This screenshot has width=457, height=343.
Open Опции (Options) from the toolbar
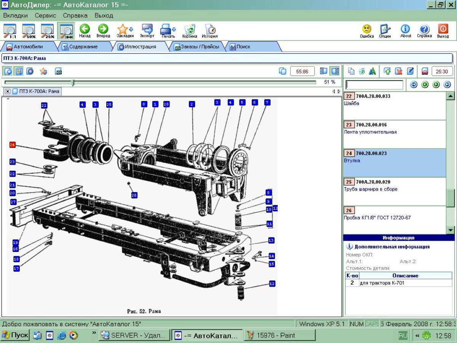(385, 30)
